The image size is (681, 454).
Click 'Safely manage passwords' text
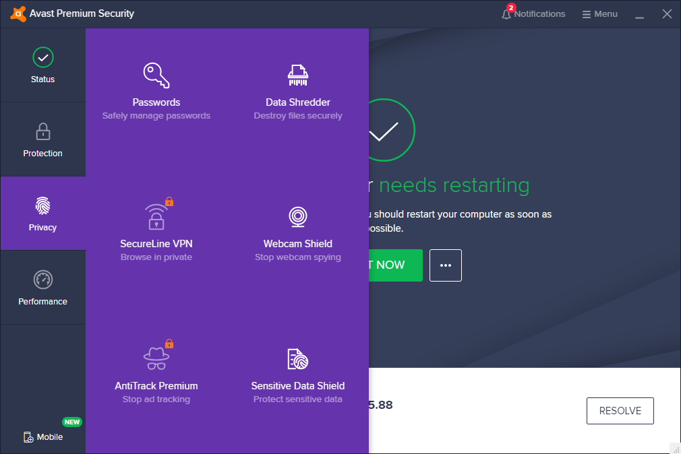[156, 116]
